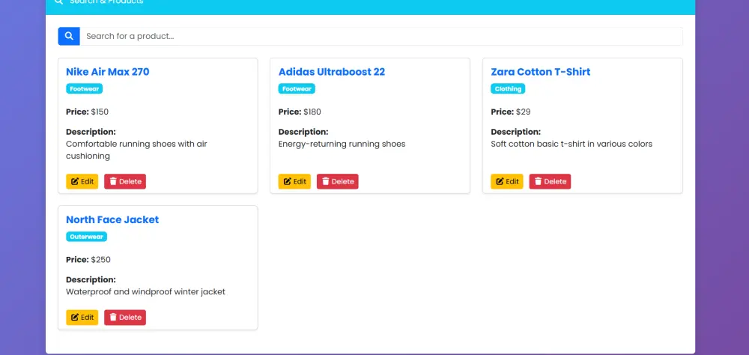749x355 pixels.
Task: Select the Clothing category badge
Action: 508,88
